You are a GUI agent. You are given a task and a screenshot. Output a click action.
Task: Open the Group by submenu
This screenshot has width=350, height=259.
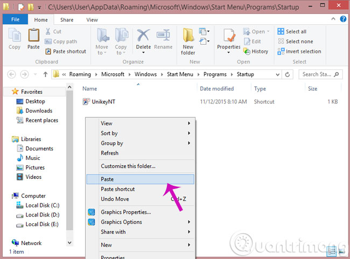(x=140, y=143)
